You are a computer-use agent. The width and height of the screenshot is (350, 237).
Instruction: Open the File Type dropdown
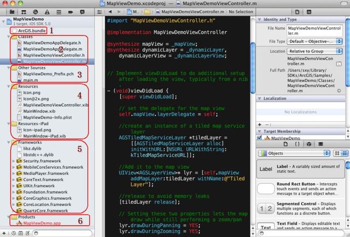point(314,41)
